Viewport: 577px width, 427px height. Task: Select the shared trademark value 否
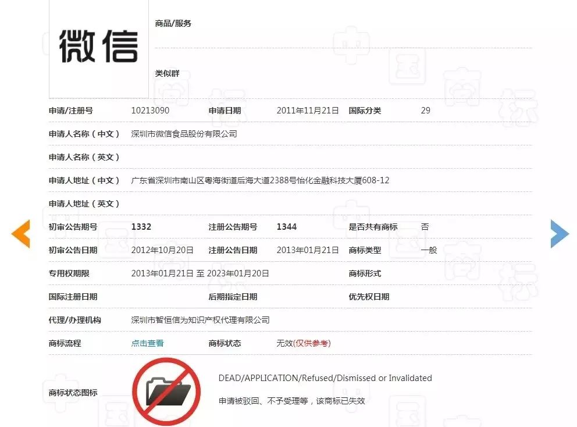coord(425,227)
